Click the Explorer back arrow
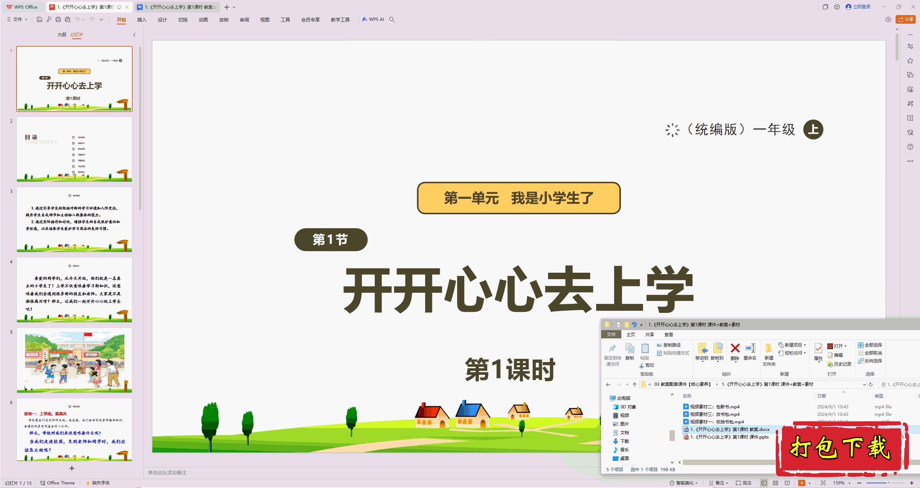This screenshot has height=488, width=920. [x=608, y=384]
